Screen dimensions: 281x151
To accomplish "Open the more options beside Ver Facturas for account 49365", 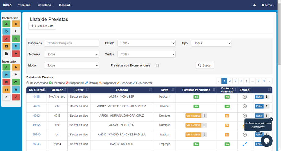I will pyautogui.click(x=204, y=125).
